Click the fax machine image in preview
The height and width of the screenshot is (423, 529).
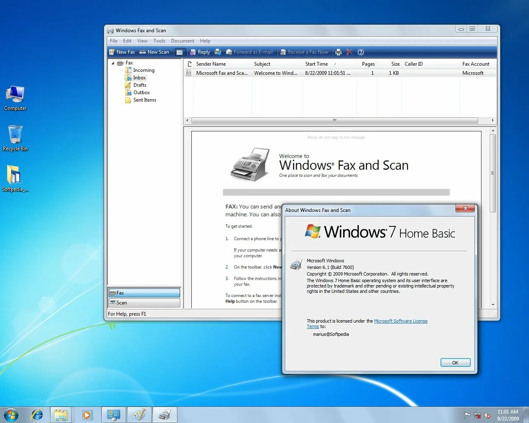[250, 164]
